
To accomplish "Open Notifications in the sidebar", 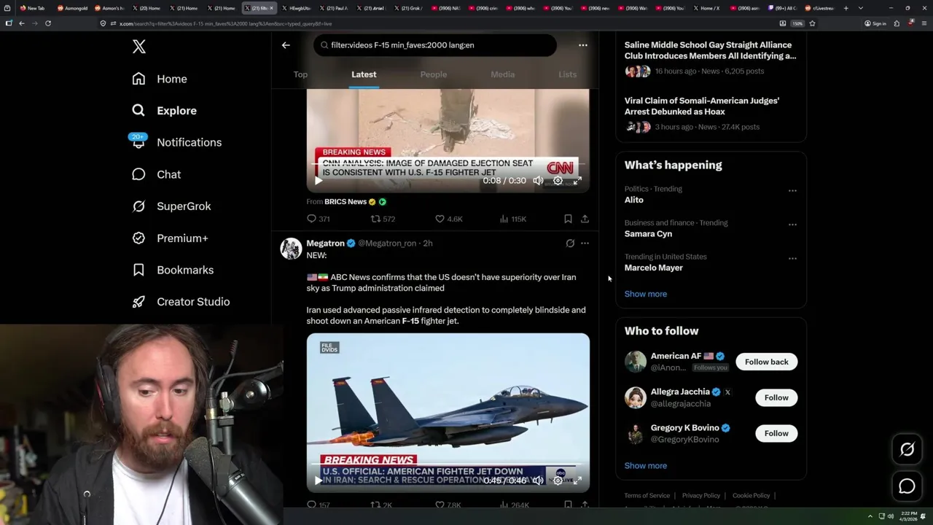I will coord(176,142).
